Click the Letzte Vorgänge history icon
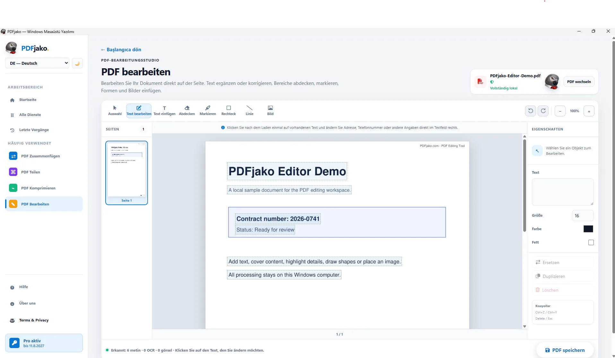This screenshot has height=358, width=615. (x=12, y=130)
